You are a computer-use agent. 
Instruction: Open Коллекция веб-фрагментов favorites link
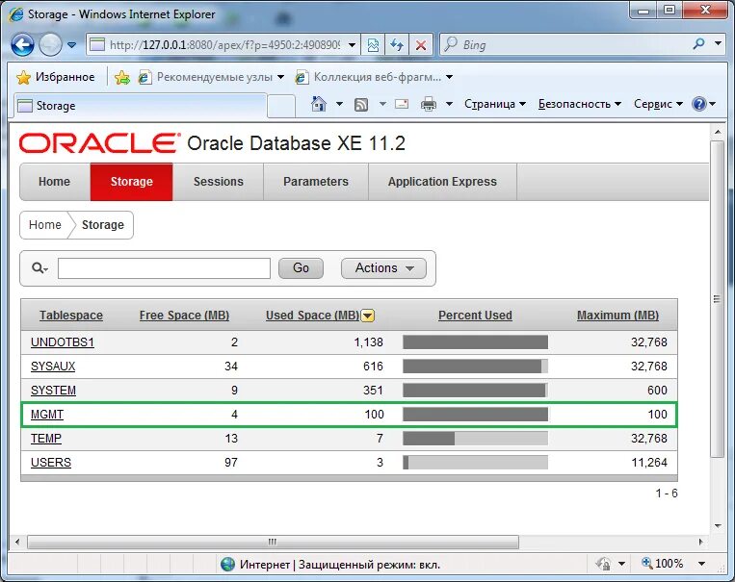[x=374, y=77]
